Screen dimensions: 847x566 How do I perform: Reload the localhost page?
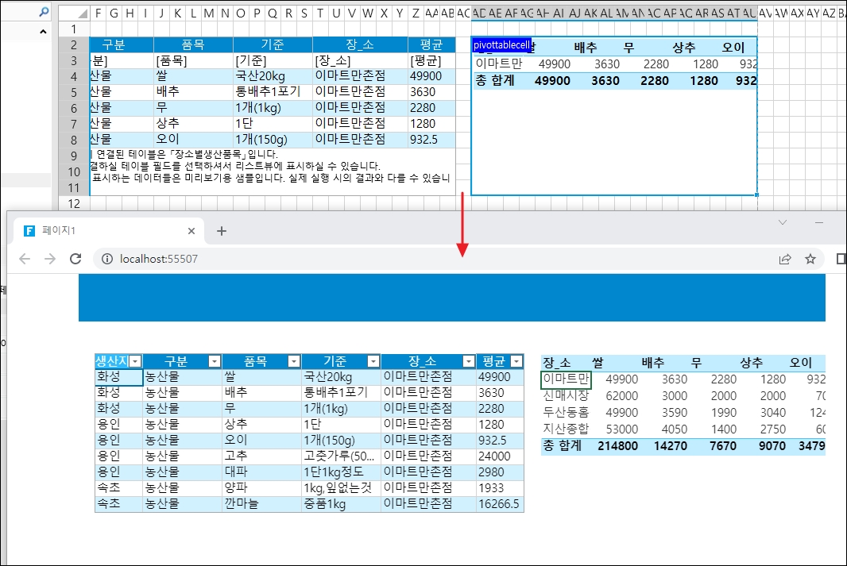pos(75,259)
